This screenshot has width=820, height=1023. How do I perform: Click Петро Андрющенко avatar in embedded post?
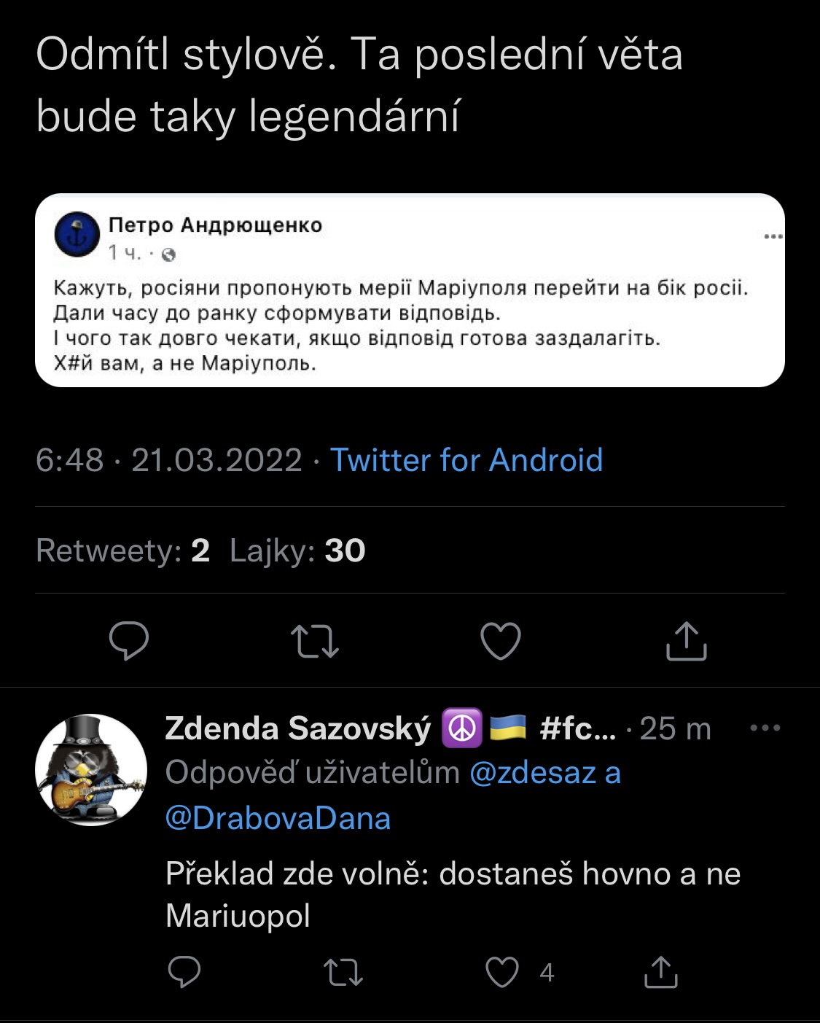coord(77,234)
